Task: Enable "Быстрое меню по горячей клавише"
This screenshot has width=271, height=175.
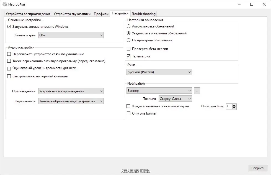Action: click(9, 76)
